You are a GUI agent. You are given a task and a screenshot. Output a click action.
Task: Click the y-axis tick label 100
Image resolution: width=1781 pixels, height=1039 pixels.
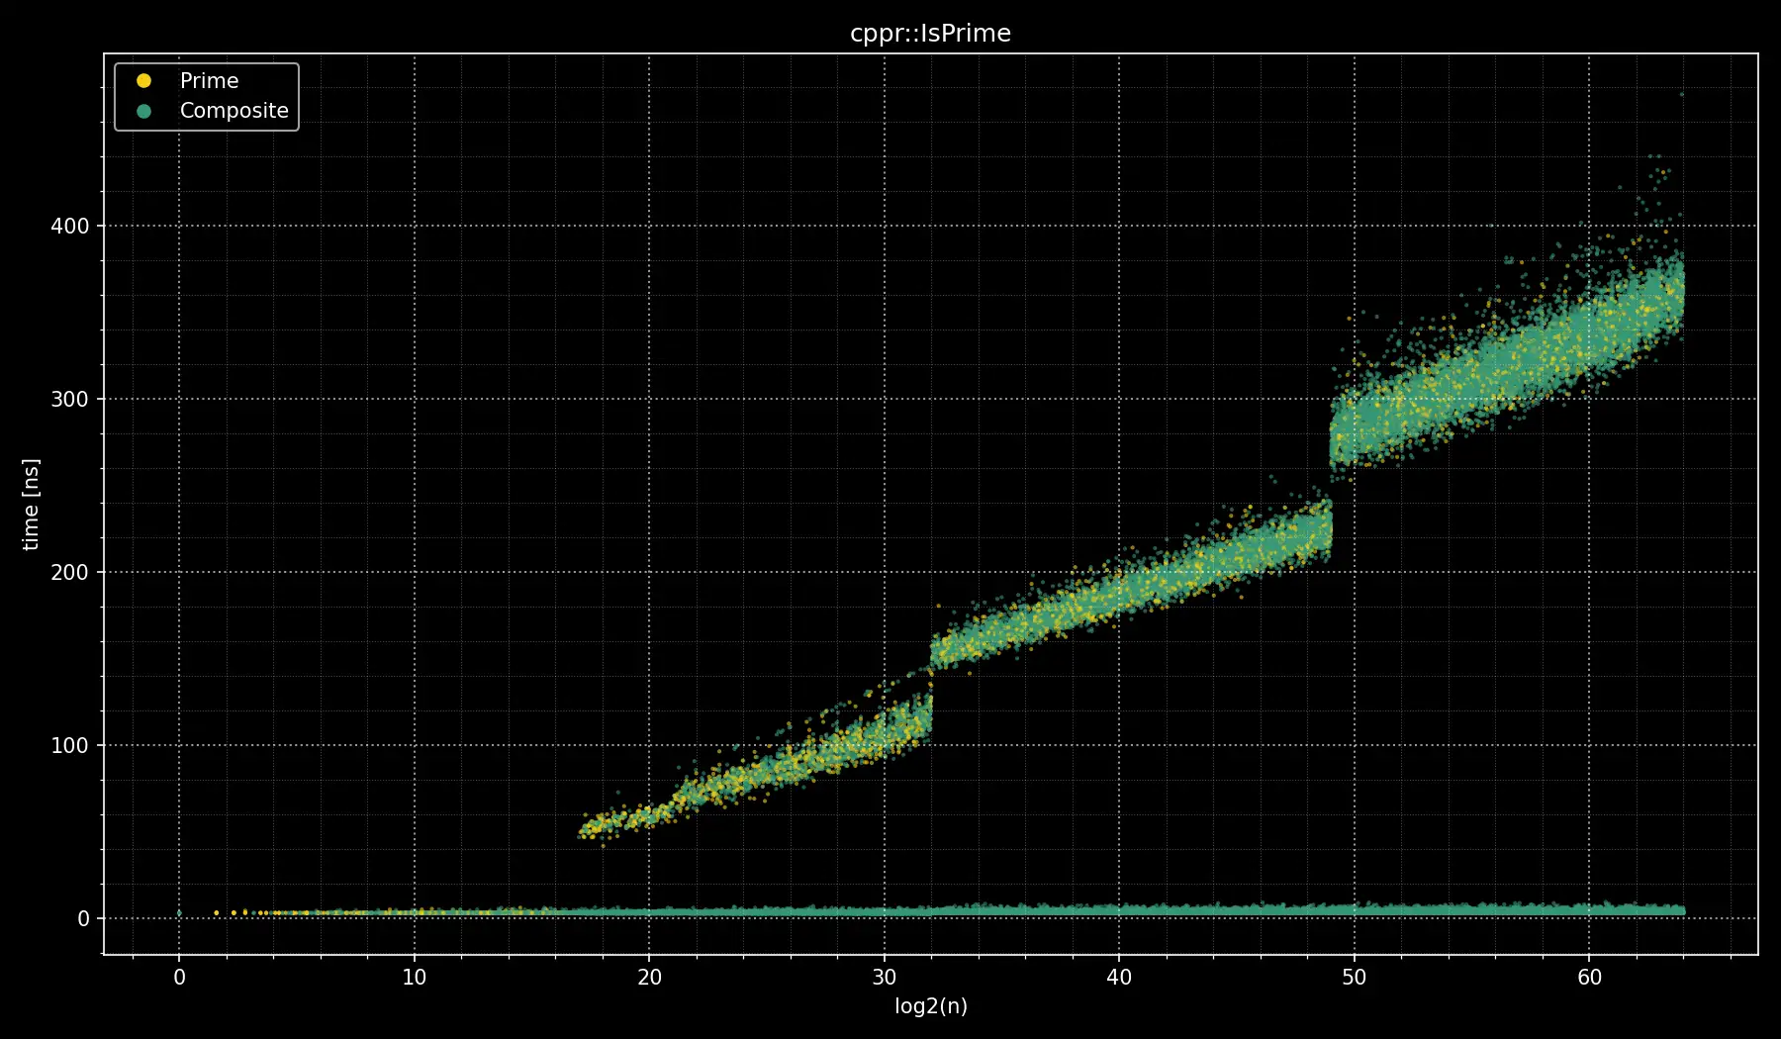point(69,745)
